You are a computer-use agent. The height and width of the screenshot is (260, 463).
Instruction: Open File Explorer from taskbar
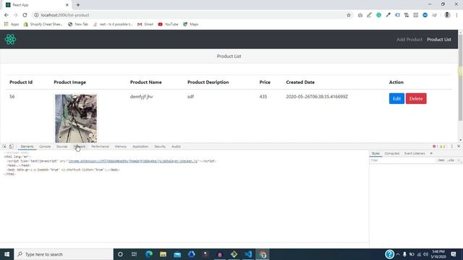coord(163,254)
